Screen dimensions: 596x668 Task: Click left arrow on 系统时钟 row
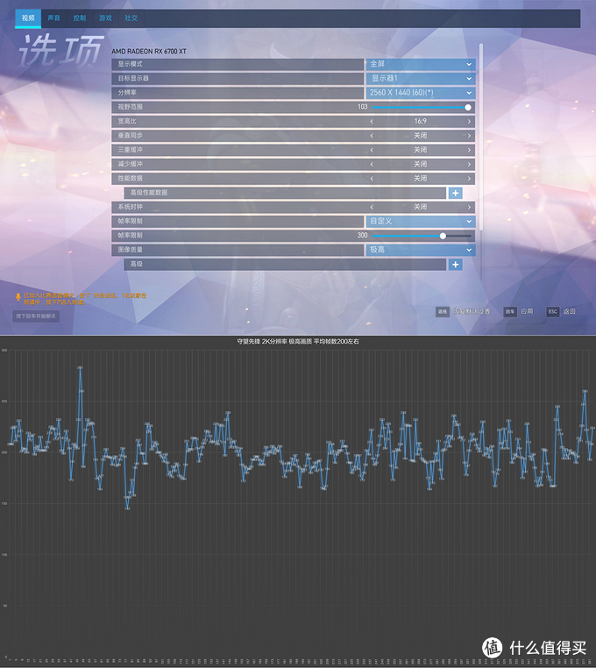click(372, 207)
